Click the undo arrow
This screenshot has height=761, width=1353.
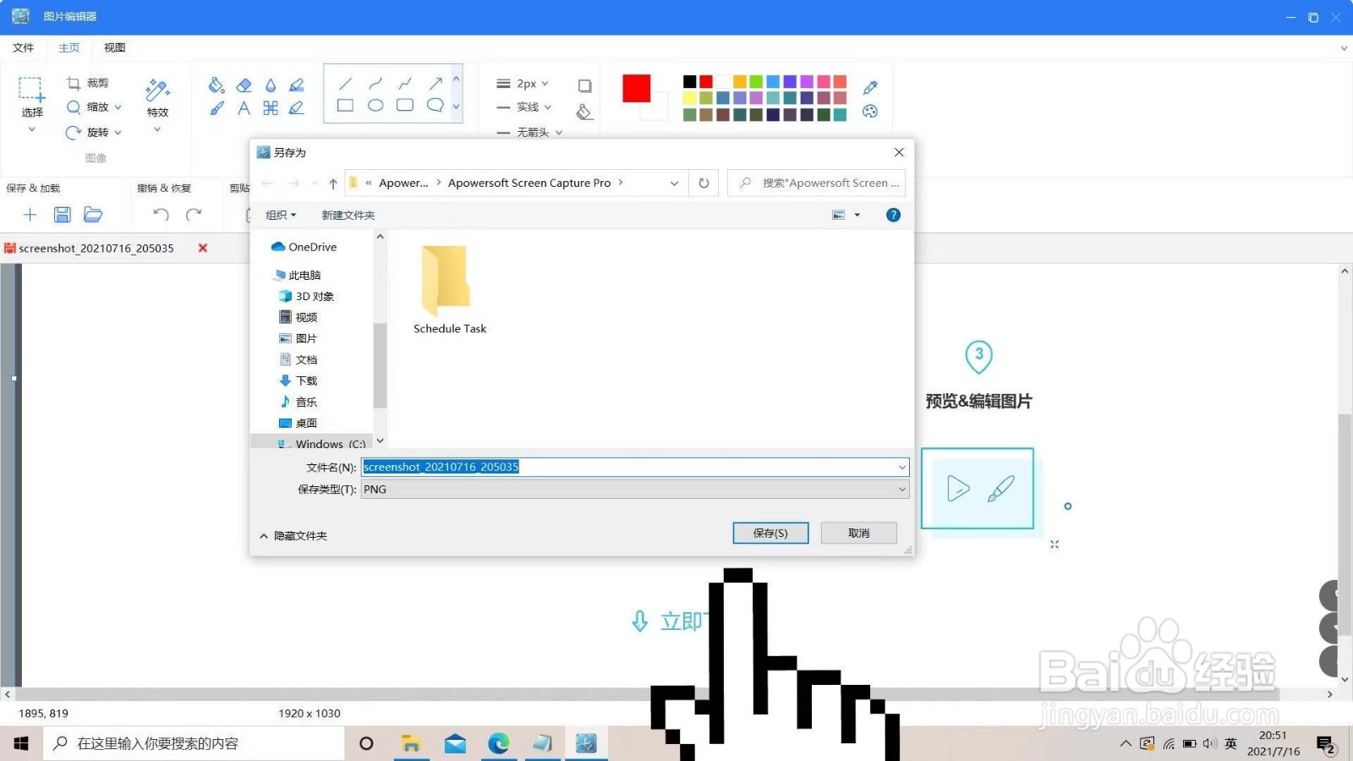(x=161, y=215)
